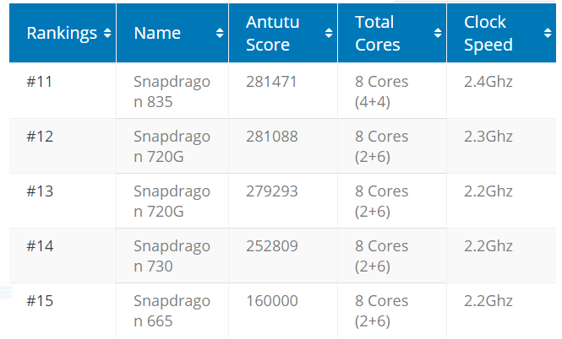
Task: Select the Rankings column header
Action: point(62,33)
